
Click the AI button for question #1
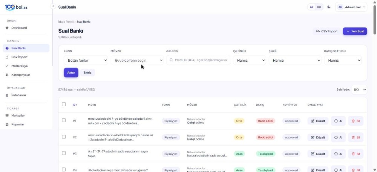coord(338,121)
